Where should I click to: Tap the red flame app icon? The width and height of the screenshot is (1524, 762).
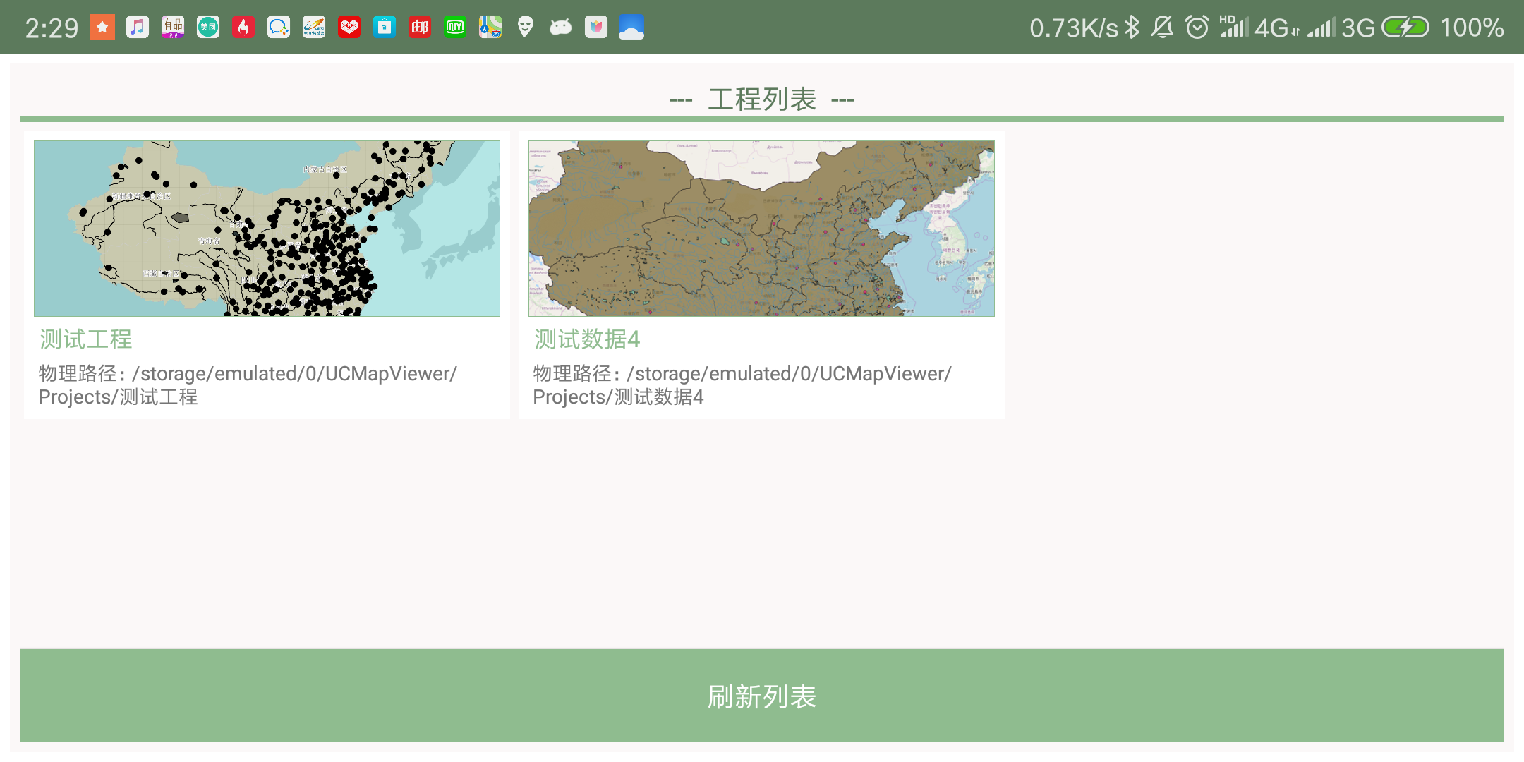[243, 28]
